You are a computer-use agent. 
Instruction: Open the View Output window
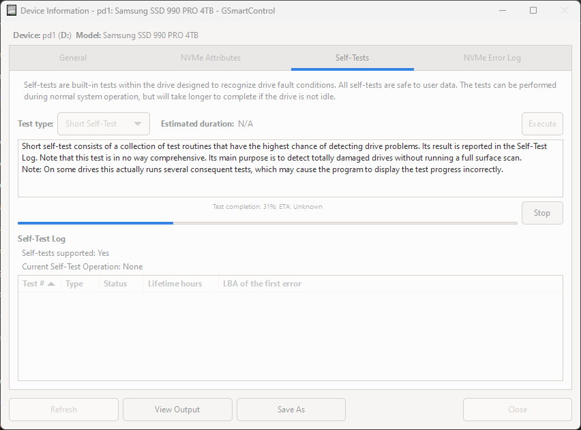177,409
